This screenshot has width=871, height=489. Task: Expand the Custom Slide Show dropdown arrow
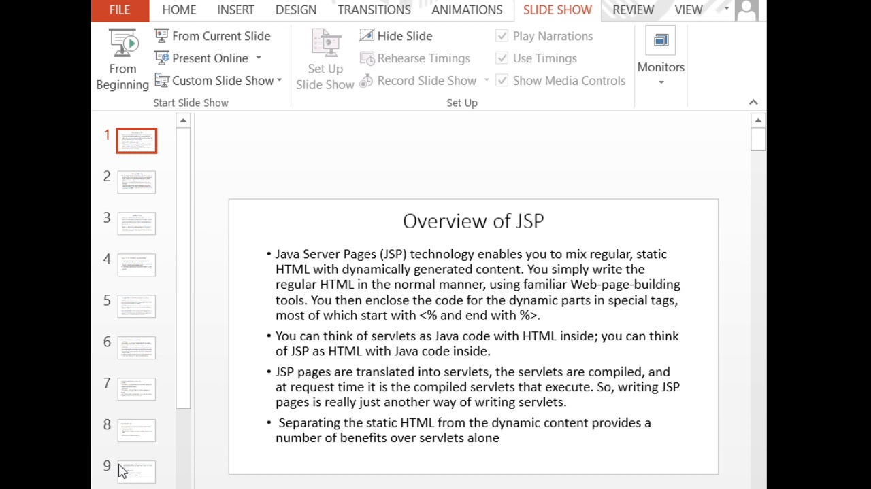coord(279,81)
